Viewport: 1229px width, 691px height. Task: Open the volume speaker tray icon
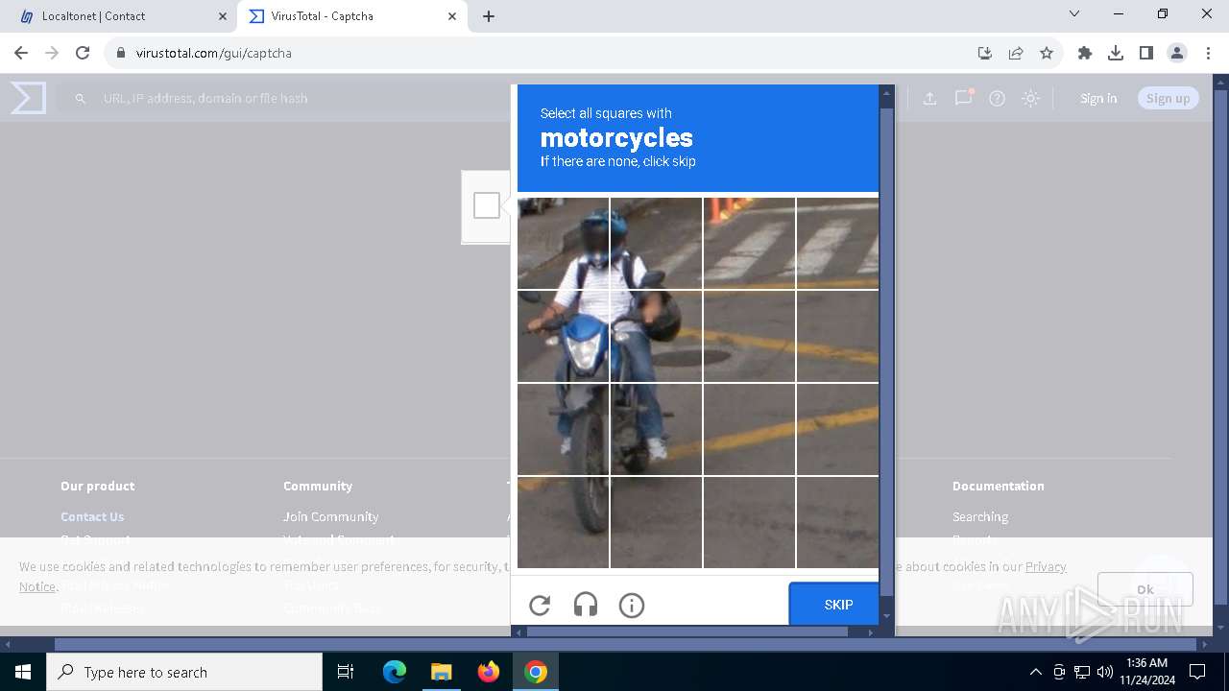(x=1105, y=672)
